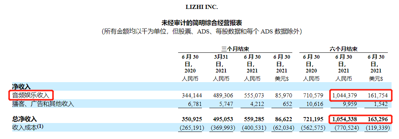
Task: Click the 总净收入 total row label
Action: pos(25,119)
